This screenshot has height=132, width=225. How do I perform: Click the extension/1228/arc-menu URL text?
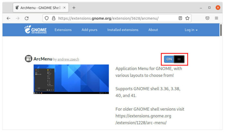141,123
